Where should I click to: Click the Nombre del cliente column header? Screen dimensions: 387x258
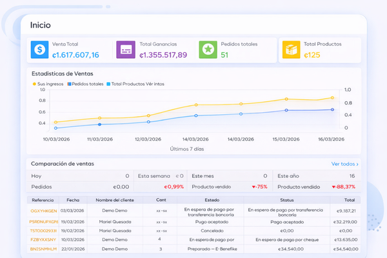115,200
